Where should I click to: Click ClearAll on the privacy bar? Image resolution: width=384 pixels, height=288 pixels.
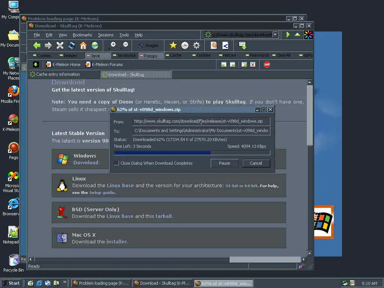281,55
